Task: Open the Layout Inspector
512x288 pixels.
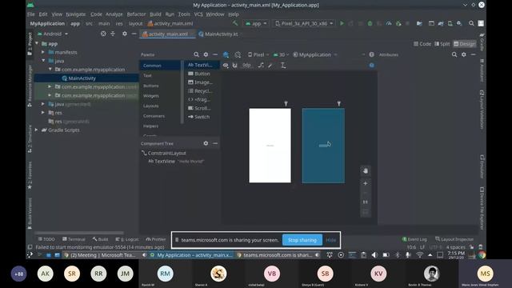Action: click(454, 239)
